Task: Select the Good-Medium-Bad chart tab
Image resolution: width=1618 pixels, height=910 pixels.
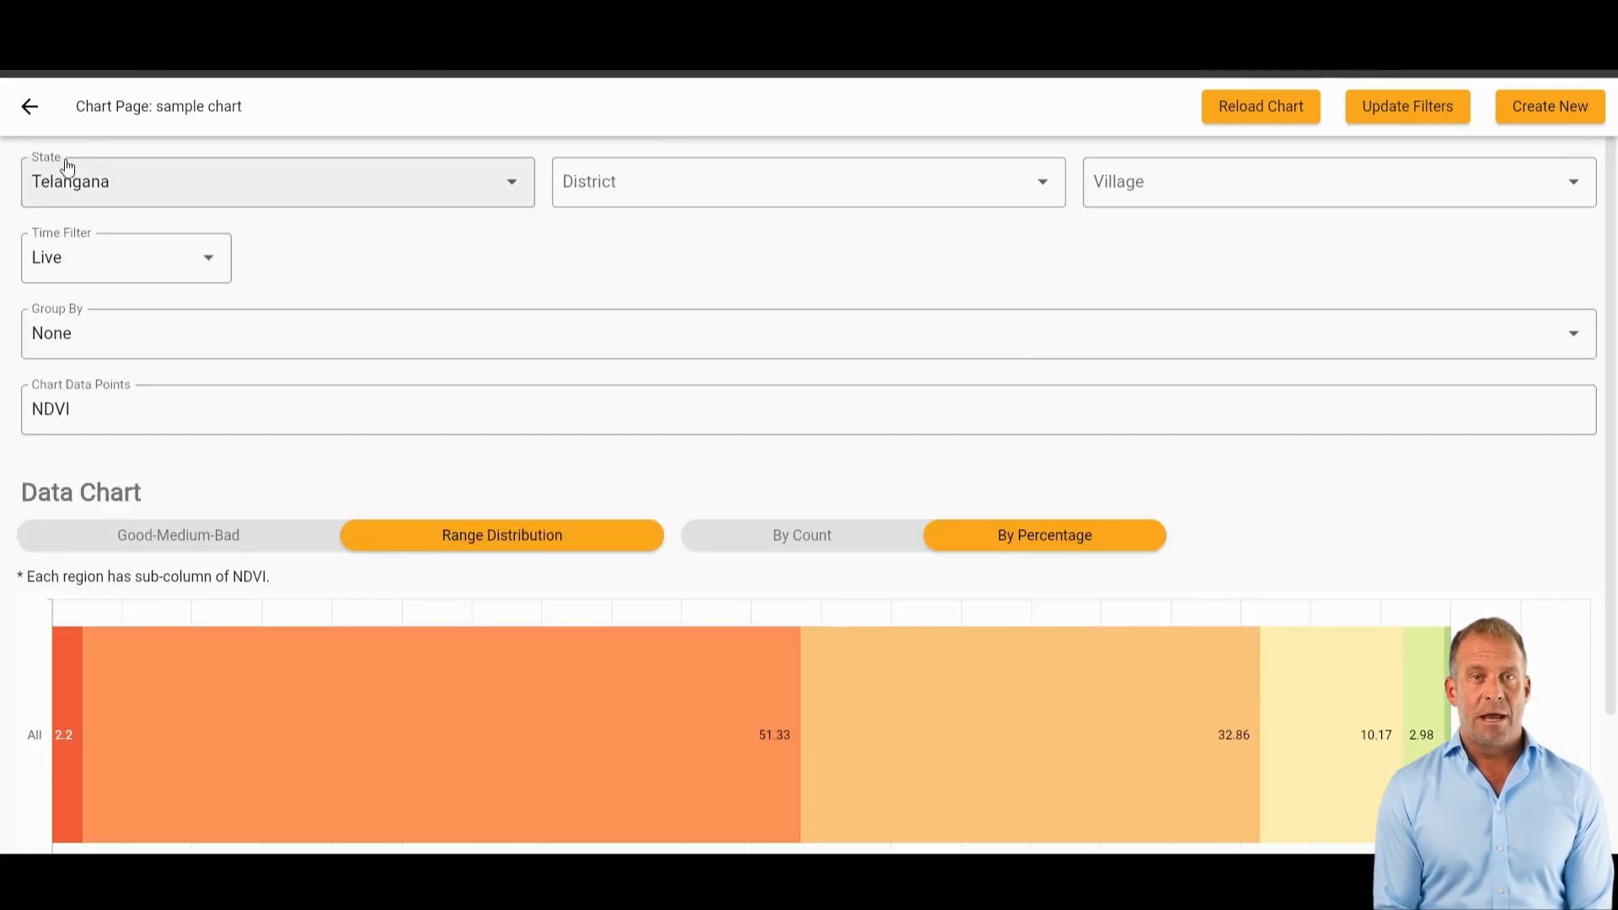Action: pos(178,534)
